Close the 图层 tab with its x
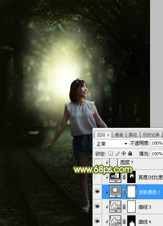This screenshot has width=163, height=226. [108, 135]
